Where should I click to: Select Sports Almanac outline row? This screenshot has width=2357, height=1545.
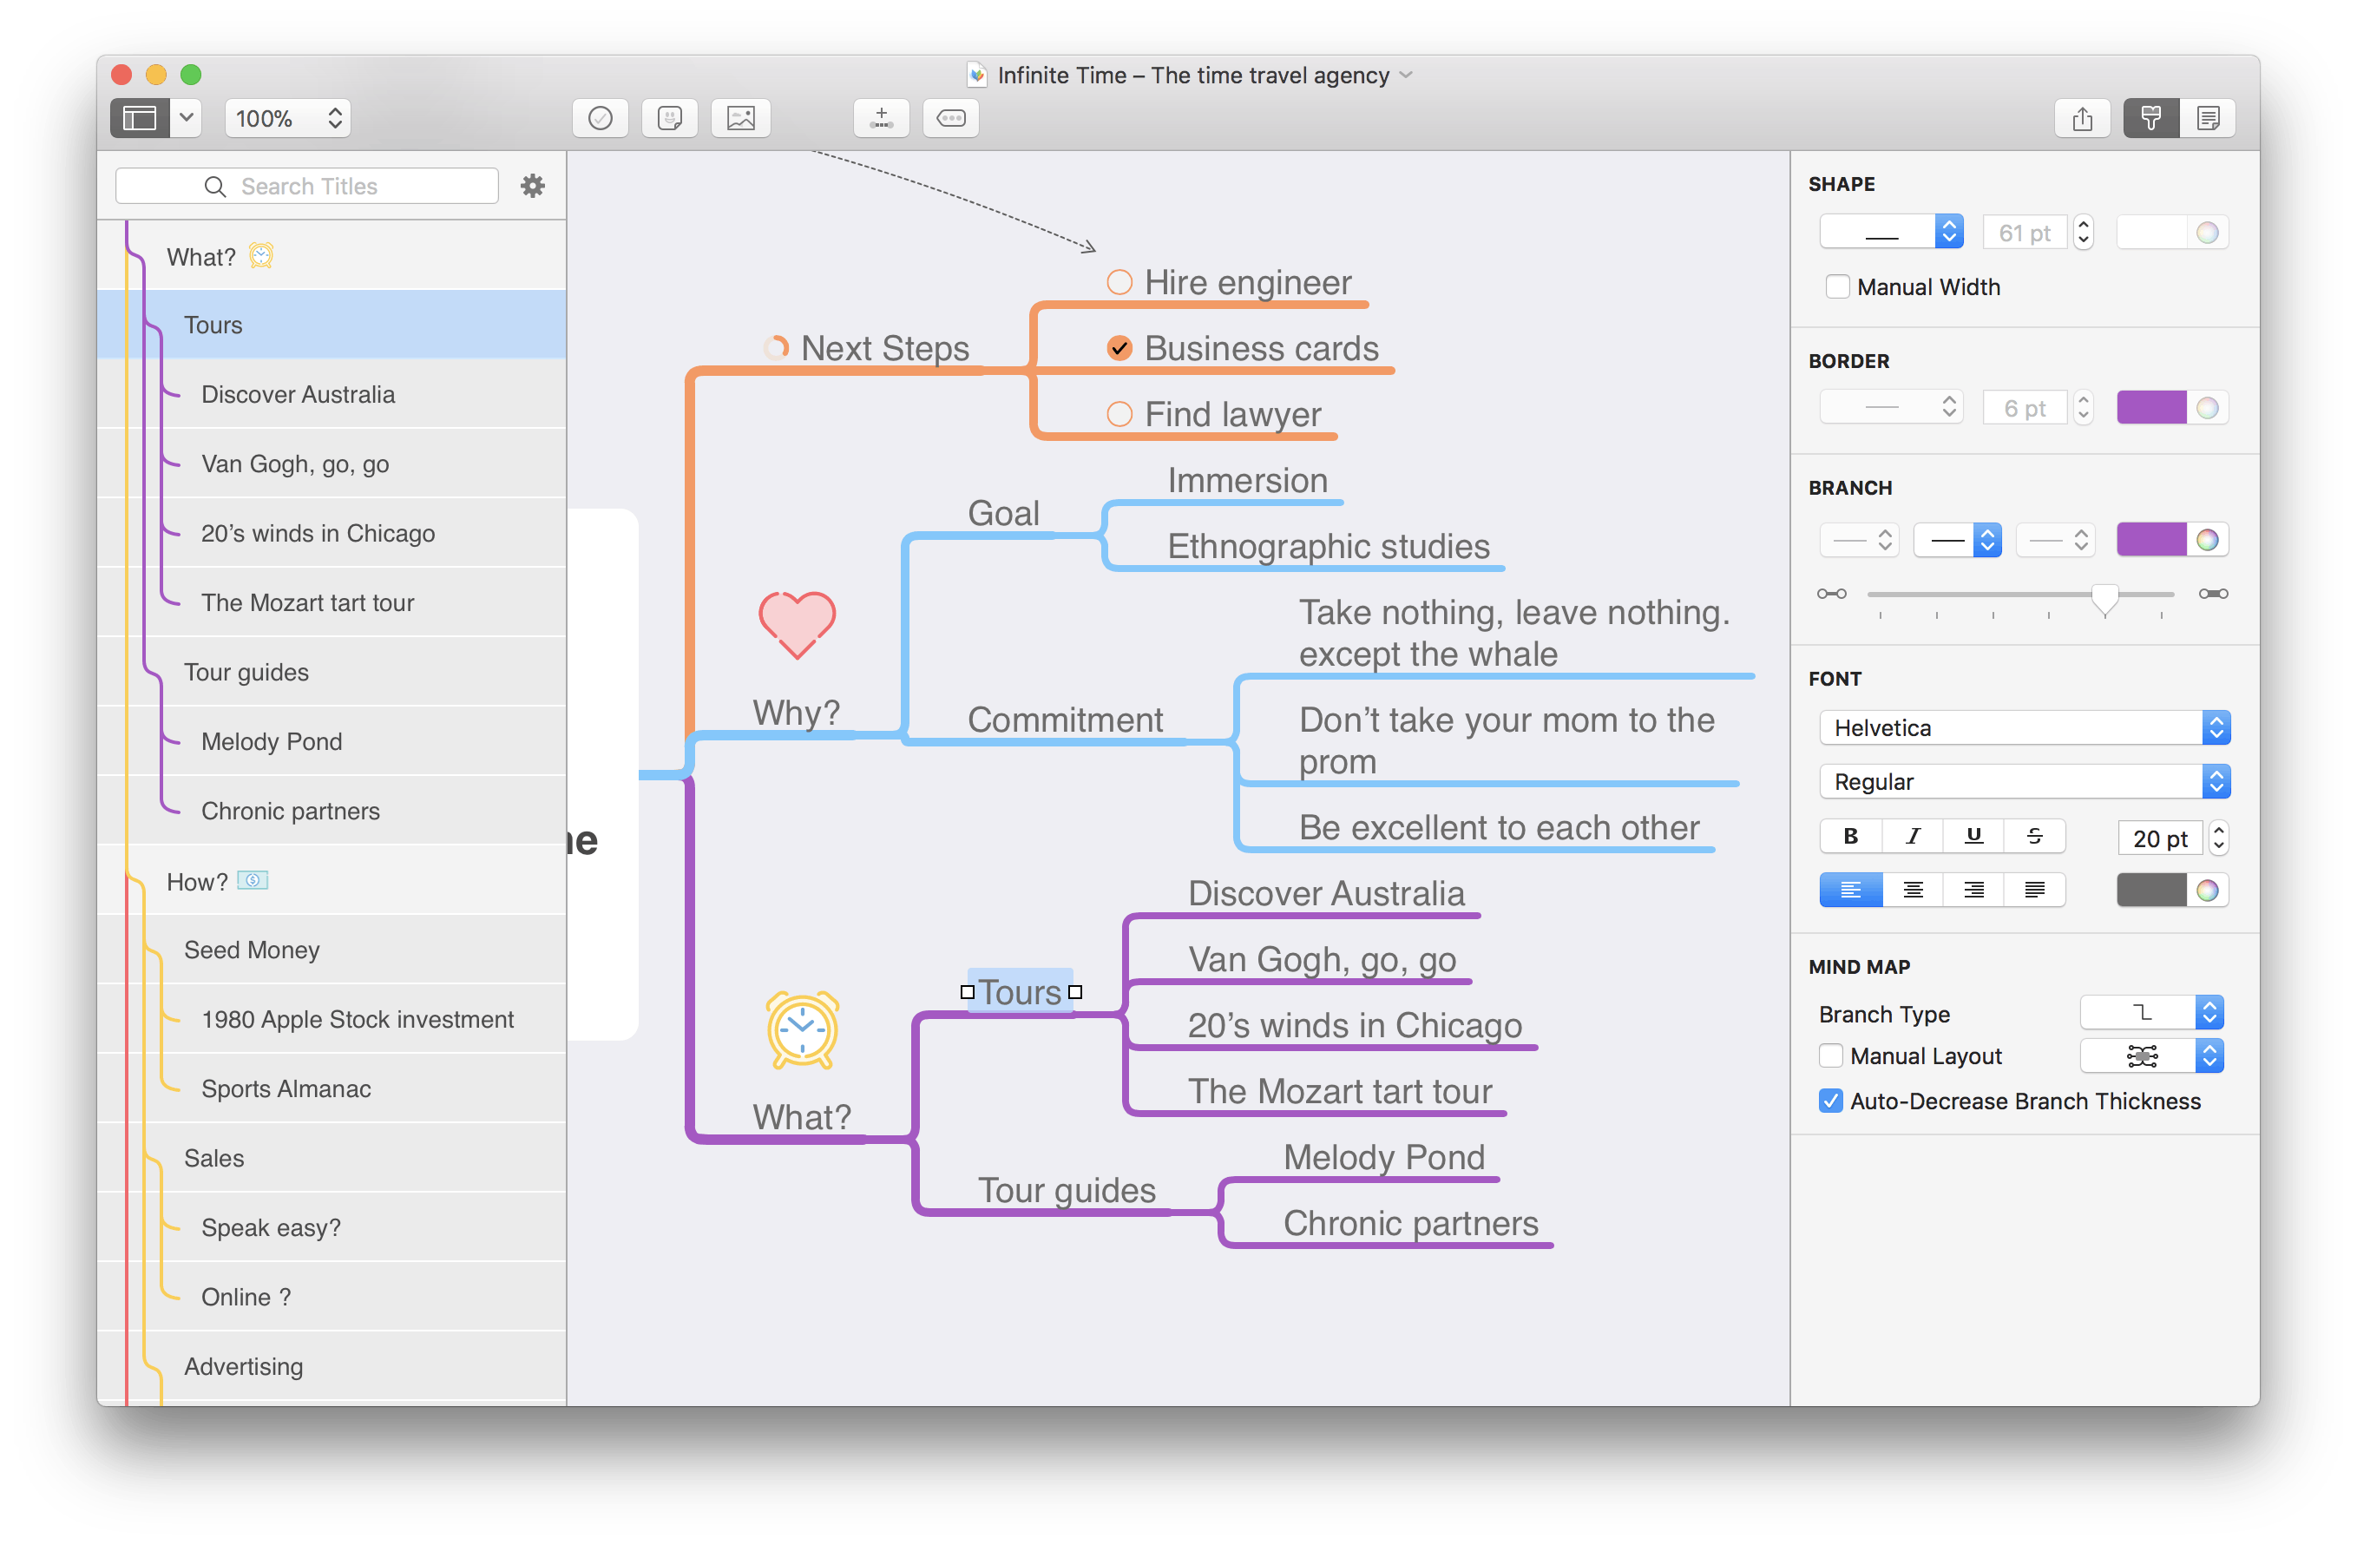[332, 1088]
